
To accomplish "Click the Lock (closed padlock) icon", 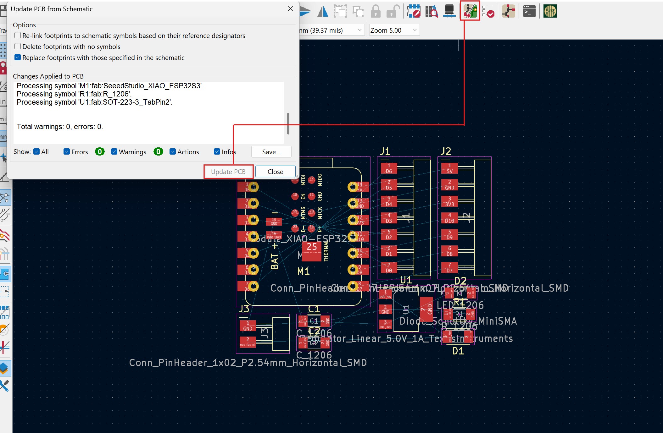I will tap(376, 12).
